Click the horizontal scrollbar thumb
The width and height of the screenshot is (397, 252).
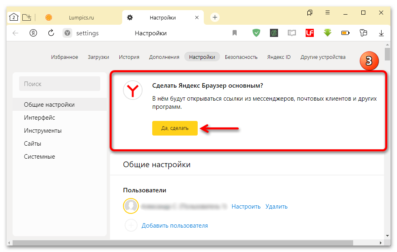(183, 243)
